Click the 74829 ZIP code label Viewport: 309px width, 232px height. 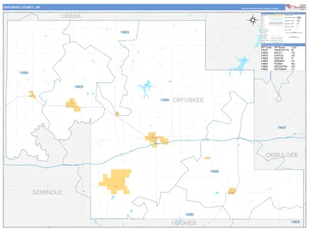79,87
